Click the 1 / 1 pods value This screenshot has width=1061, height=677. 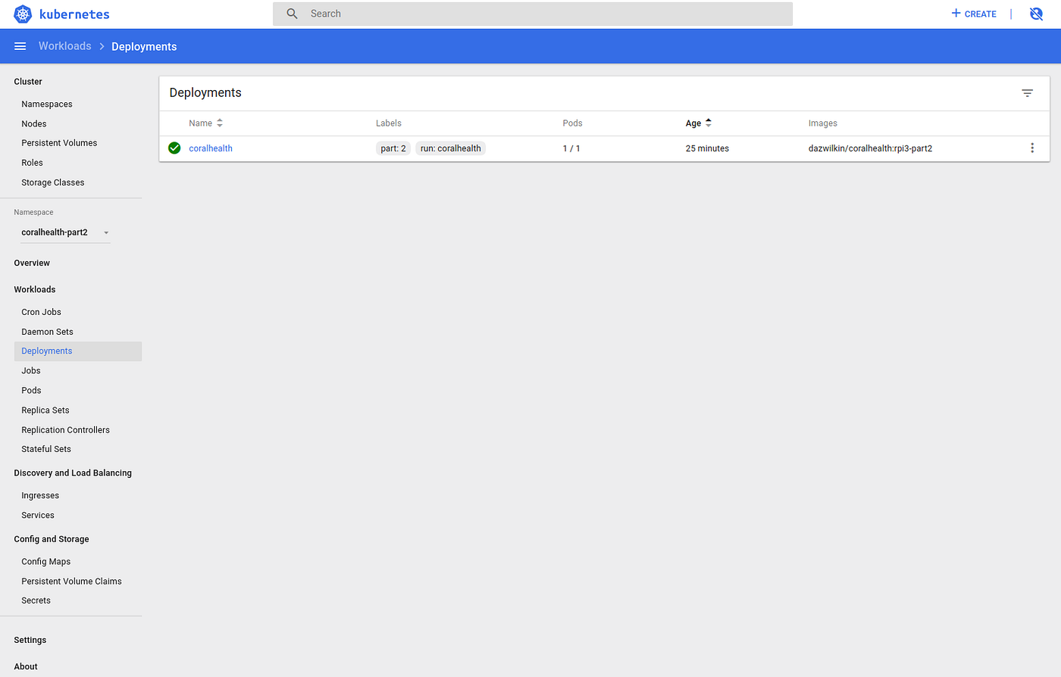[x=571, y=148]
